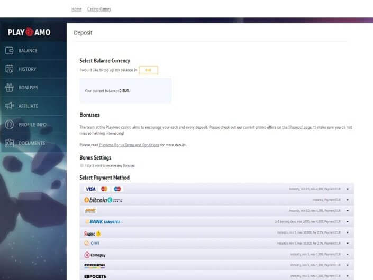Select the MasterCard logo

[x=104, y=189]
